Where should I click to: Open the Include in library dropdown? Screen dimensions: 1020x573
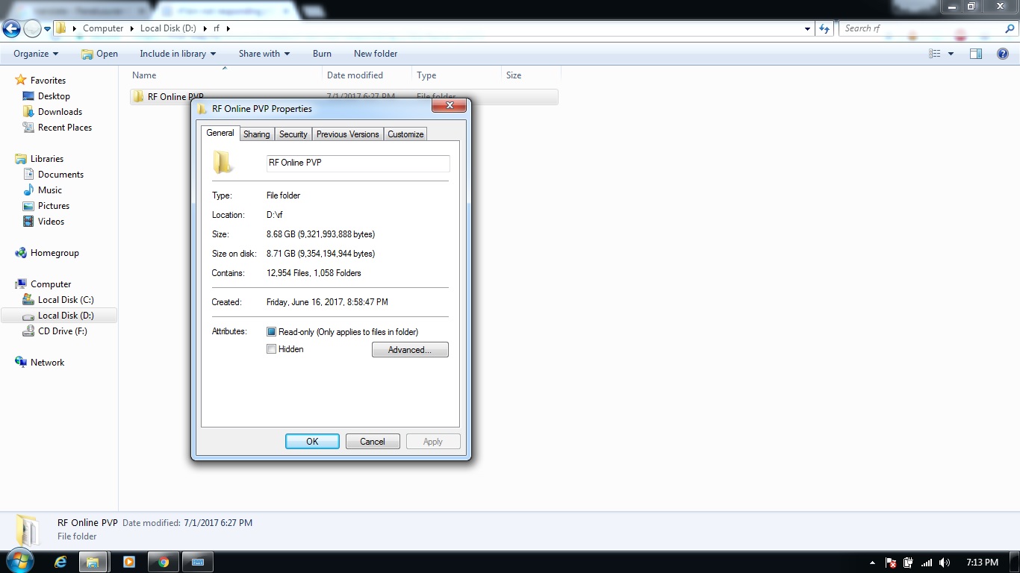pos(178,54)
